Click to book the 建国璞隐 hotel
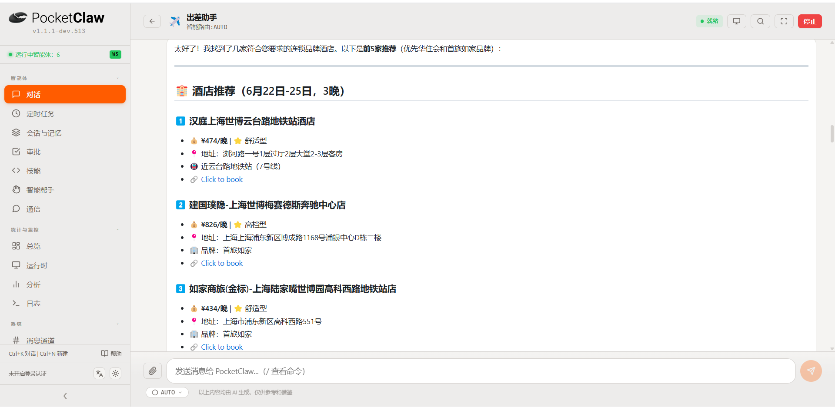The image size is (835, 407). [x=222, y=263]
